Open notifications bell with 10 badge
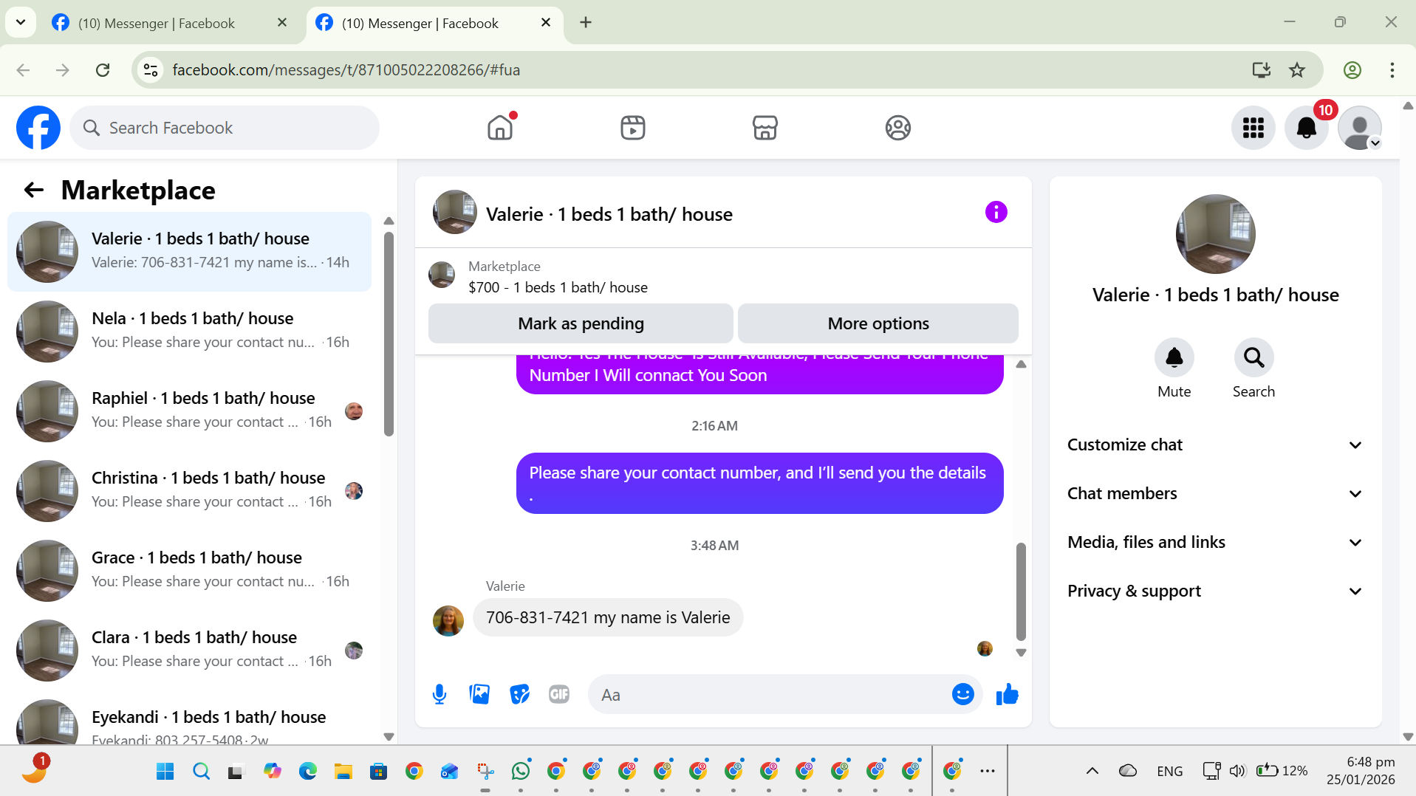The width and height of the screenshot is (1416, 796). pyautogui.click(x=1306, y=128)
